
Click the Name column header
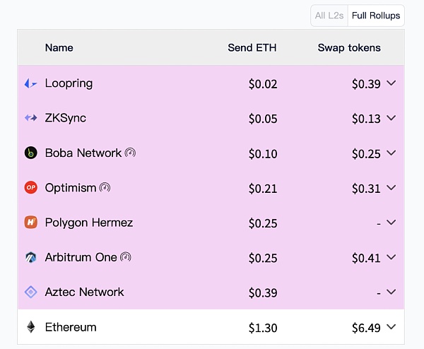59,48
